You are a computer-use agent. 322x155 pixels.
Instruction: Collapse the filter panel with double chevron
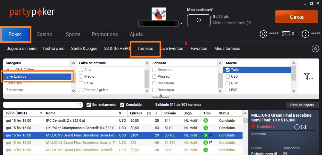pos(161,96)
